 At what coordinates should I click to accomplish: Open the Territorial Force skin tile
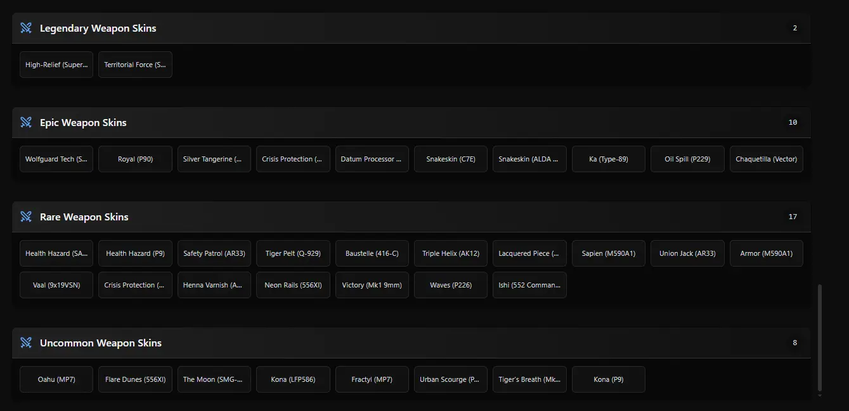[135, 65]
